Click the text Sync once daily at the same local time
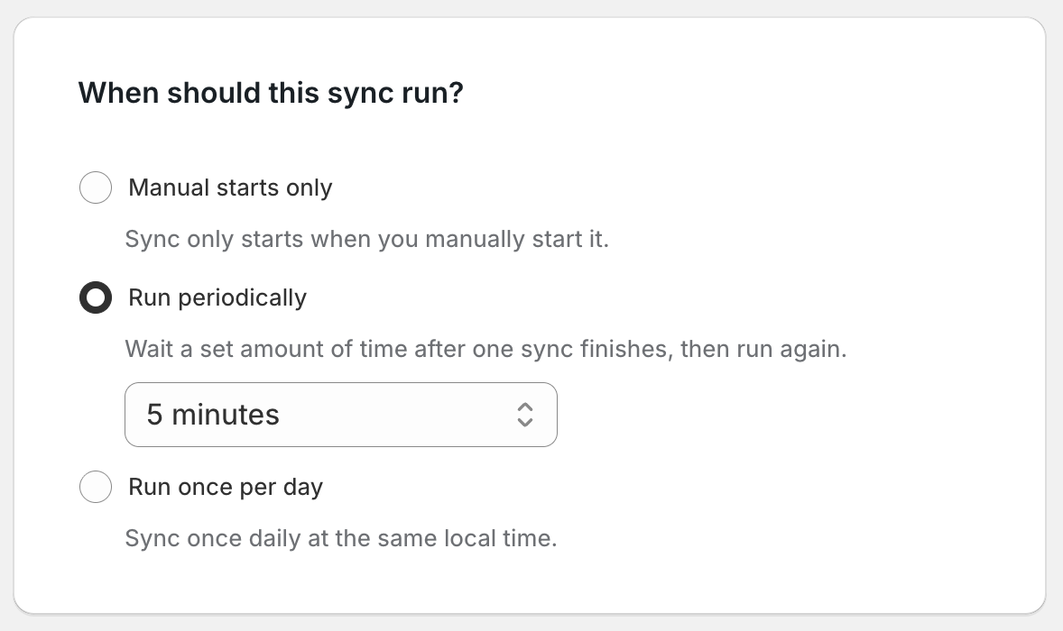This screenshot has height=631, width=1063. click(x=341, y=538)
